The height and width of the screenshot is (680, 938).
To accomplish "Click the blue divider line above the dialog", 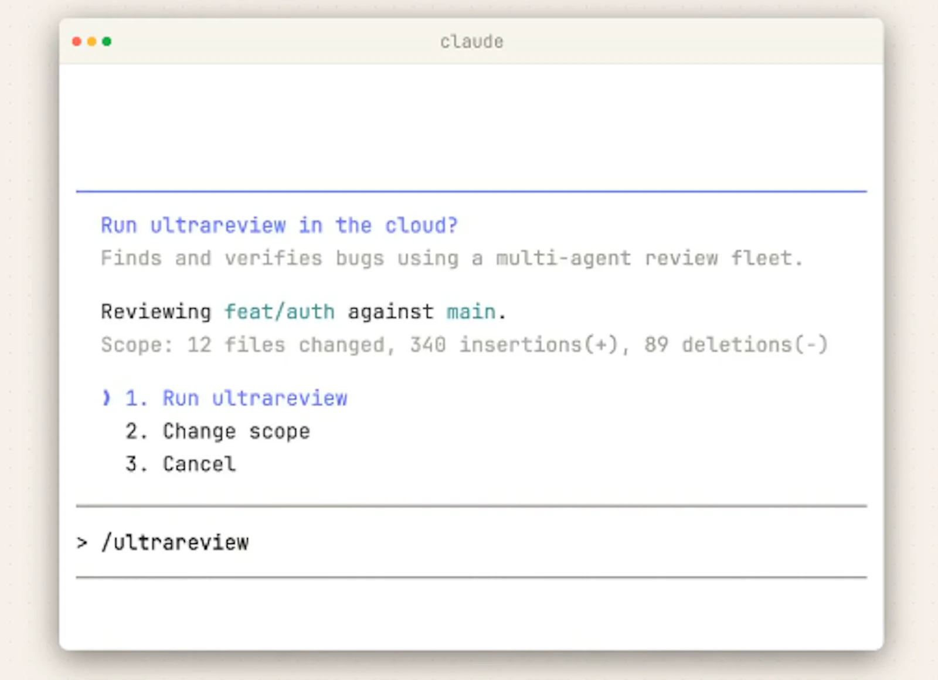I will (469, 191).
